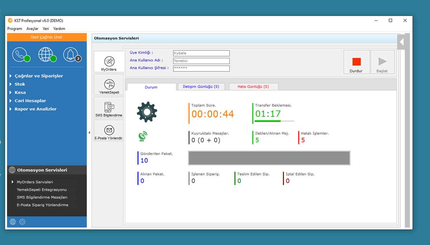The height and width of the screenshot is (245, 430).
Task: Click the right vertical scrollbar
Action: coord(407,131)
